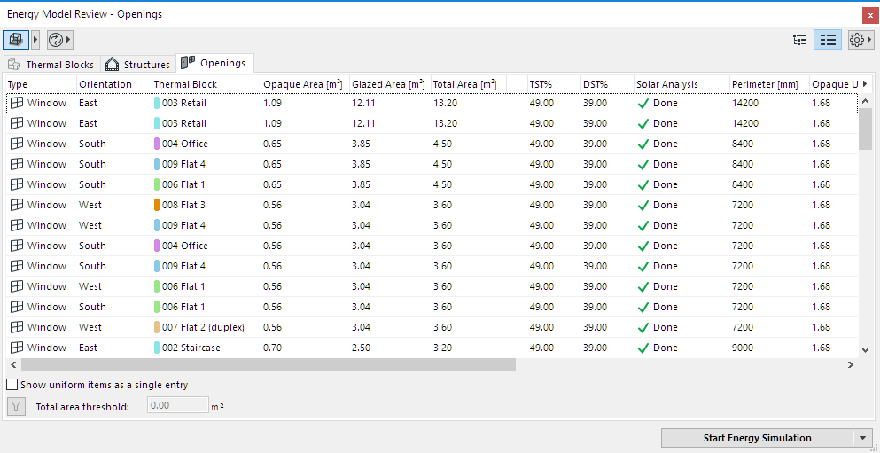
Task: Close the Energy Model Review window
Action: pyautogui.click(x=870, y=16)
